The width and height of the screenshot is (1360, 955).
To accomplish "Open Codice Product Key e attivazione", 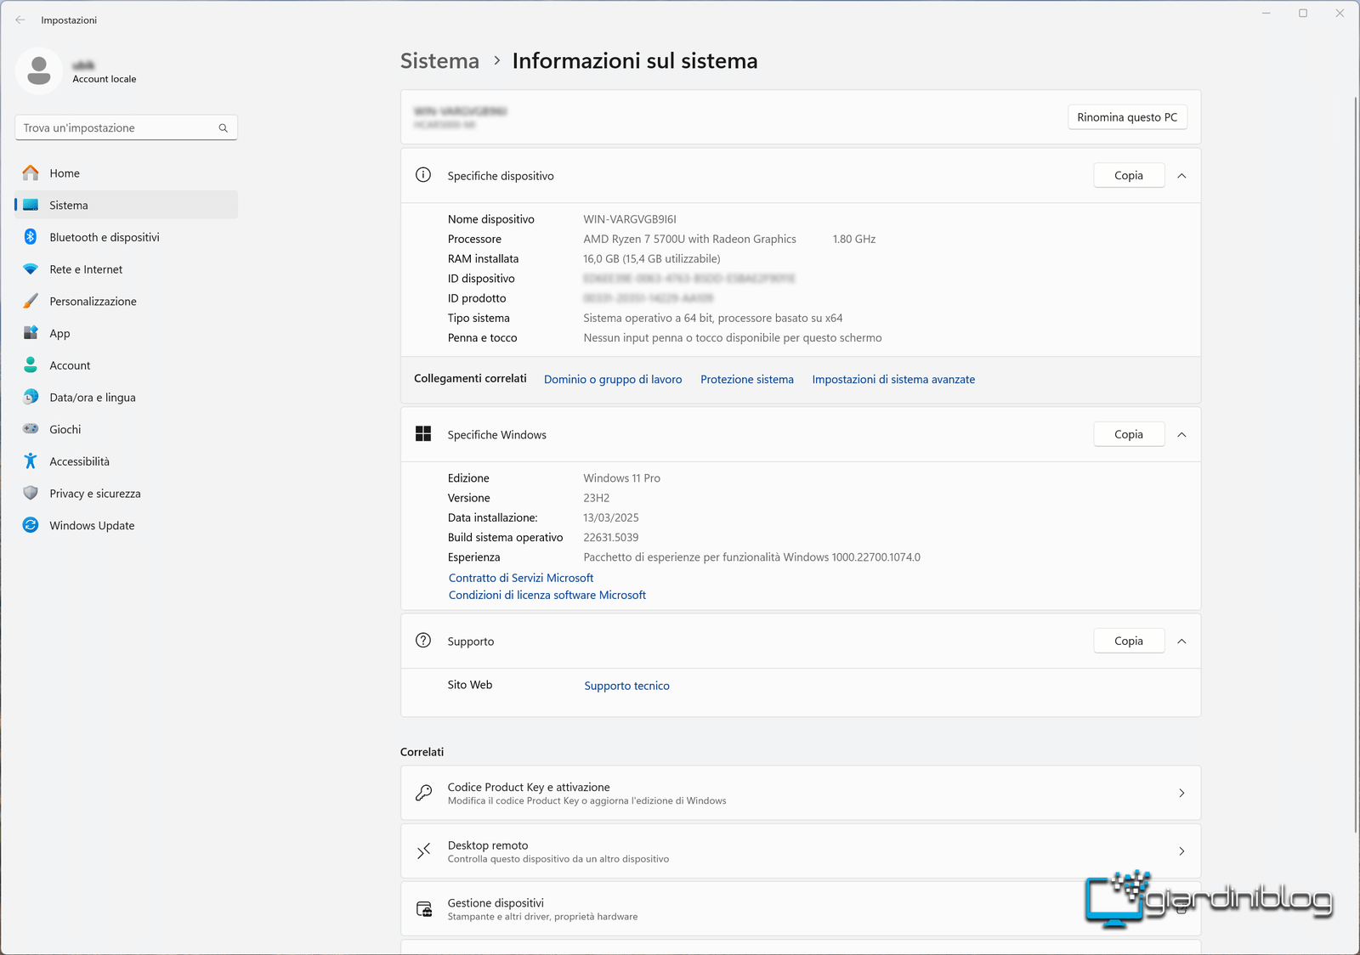I will pyautogui.click(x=799, y=793).
